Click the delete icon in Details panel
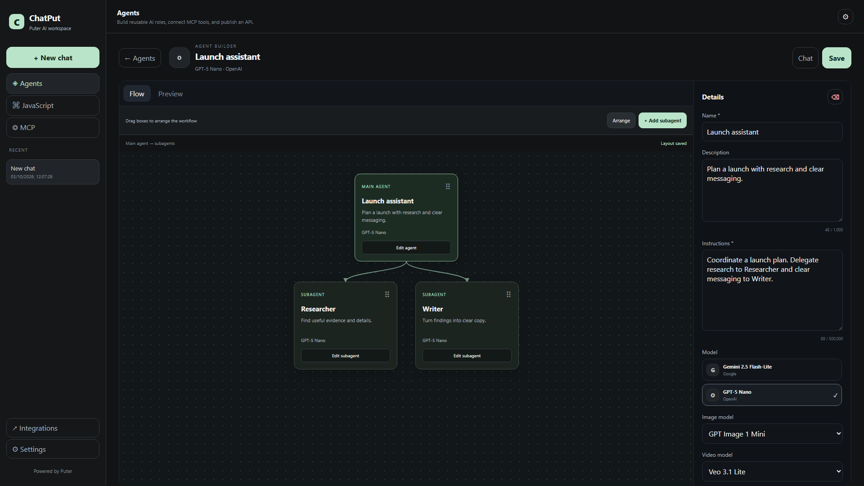 click(x=835, y=97)
